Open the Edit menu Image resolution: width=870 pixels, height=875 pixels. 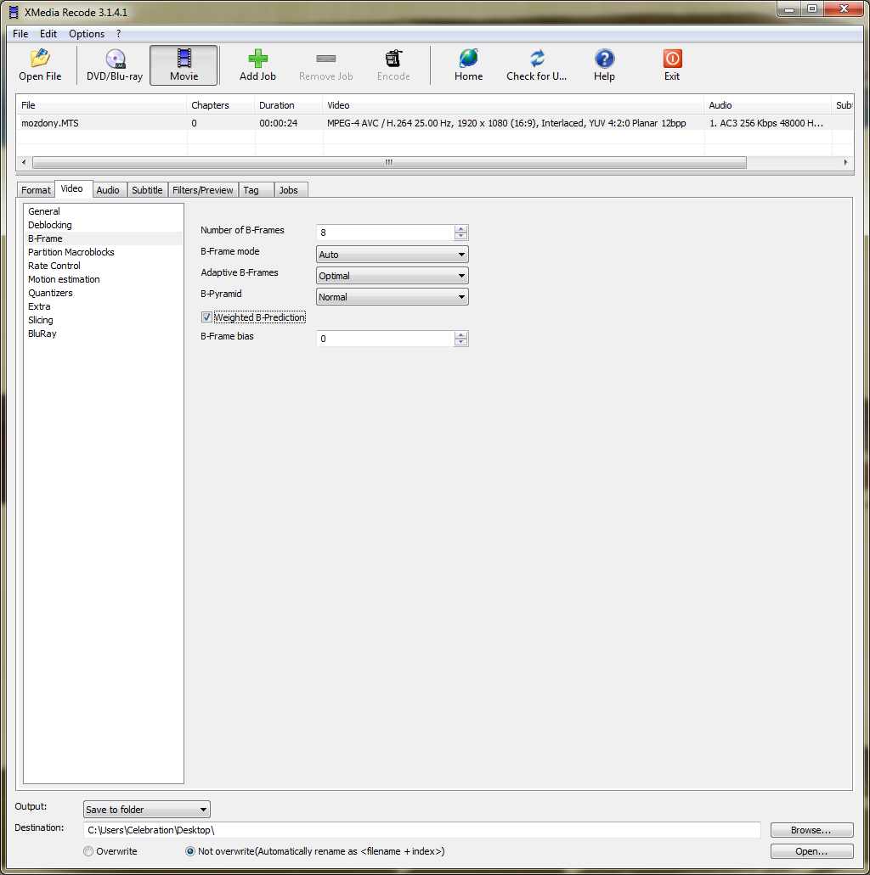(48, 33)
